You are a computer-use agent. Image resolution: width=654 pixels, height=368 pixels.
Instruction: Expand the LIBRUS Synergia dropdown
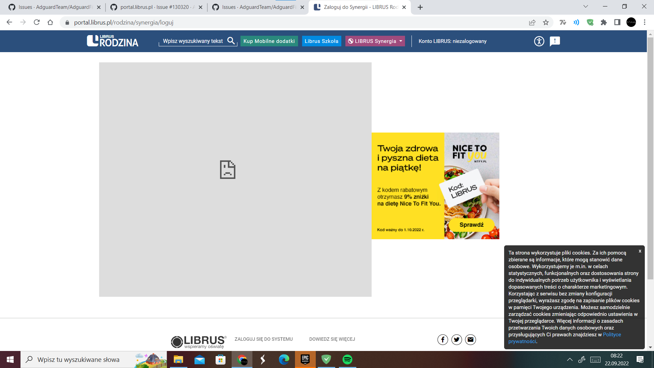coord(375,41)
